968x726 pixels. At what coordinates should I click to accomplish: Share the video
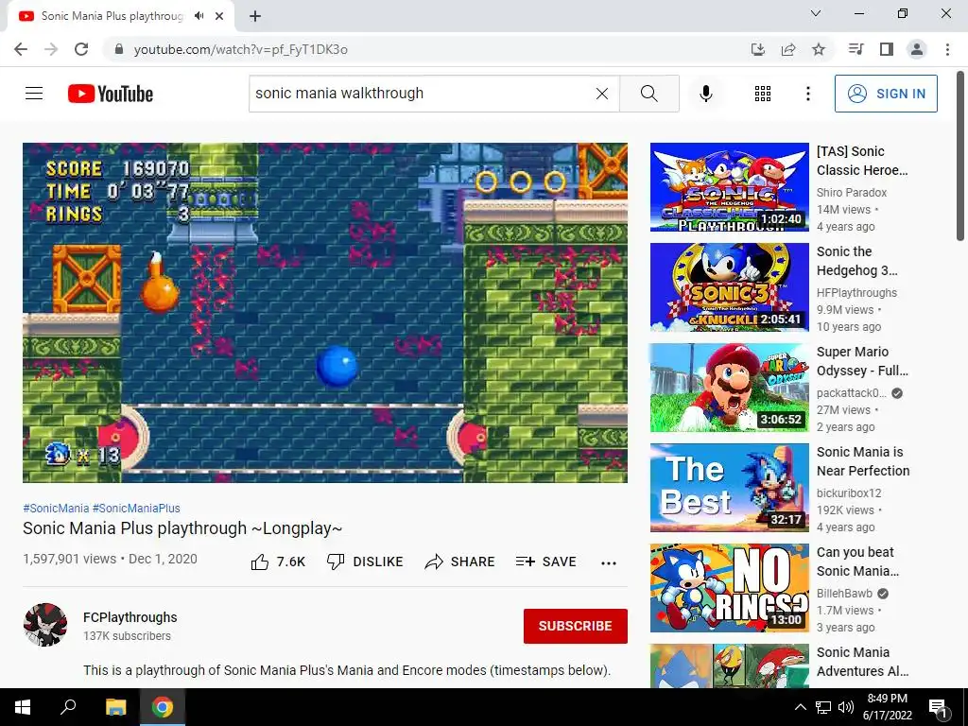460,562
